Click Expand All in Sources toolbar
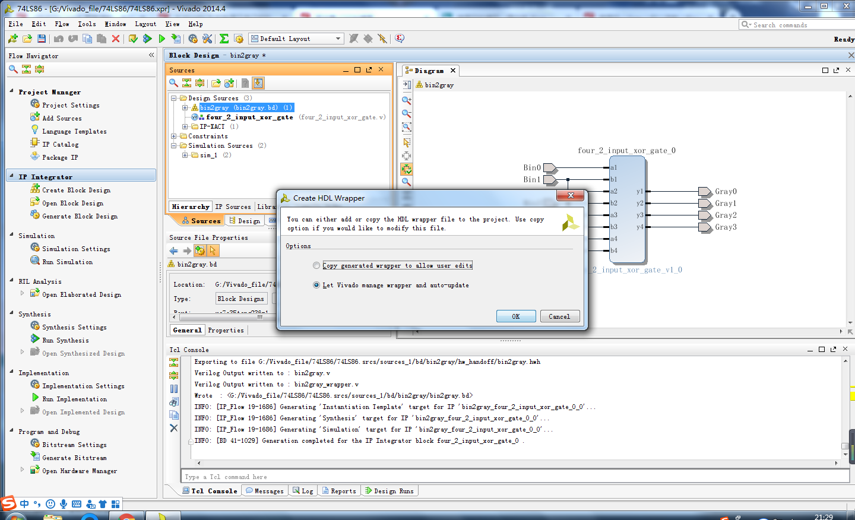Screen dimensions: 855x520 pyautogui.click(x=199, y=83)
